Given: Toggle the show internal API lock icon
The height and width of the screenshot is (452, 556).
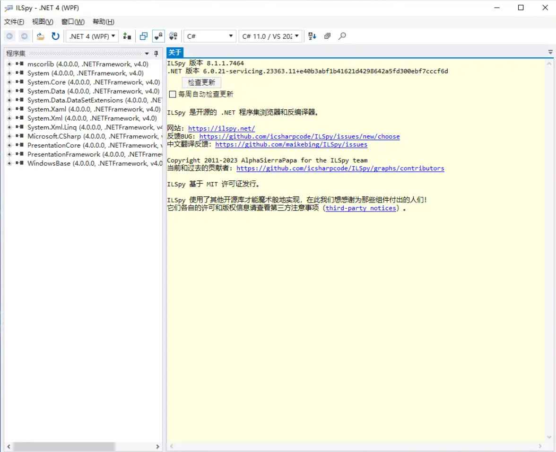Looking at the screenshot, I should coord(158,36).
